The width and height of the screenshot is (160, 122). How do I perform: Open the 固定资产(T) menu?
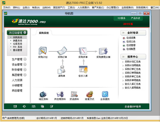pyautogui.click(x=59, y=7)
